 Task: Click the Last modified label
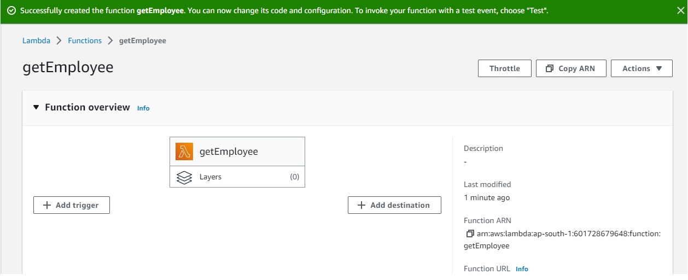point(487,184)
